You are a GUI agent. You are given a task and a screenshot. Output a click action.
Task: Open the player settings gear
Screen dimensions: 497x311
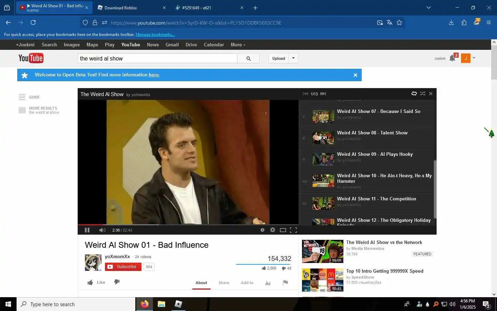(x=273, y=230)
